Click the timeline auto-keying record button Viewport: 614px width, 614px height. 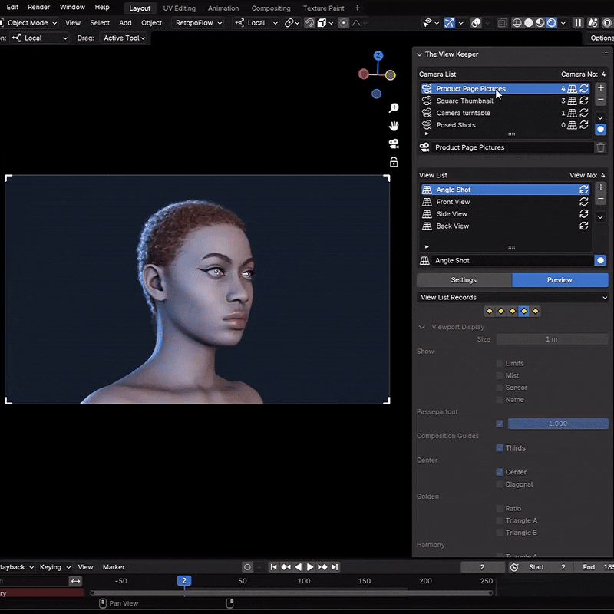(247, 567)
